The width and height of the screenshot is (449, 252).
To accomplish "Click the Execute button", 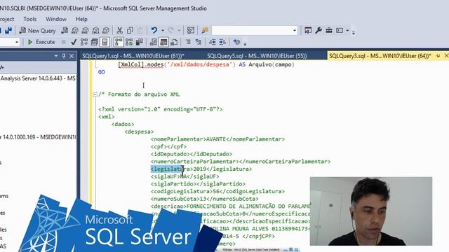I will pyautogui.click(x=41, y=42).
